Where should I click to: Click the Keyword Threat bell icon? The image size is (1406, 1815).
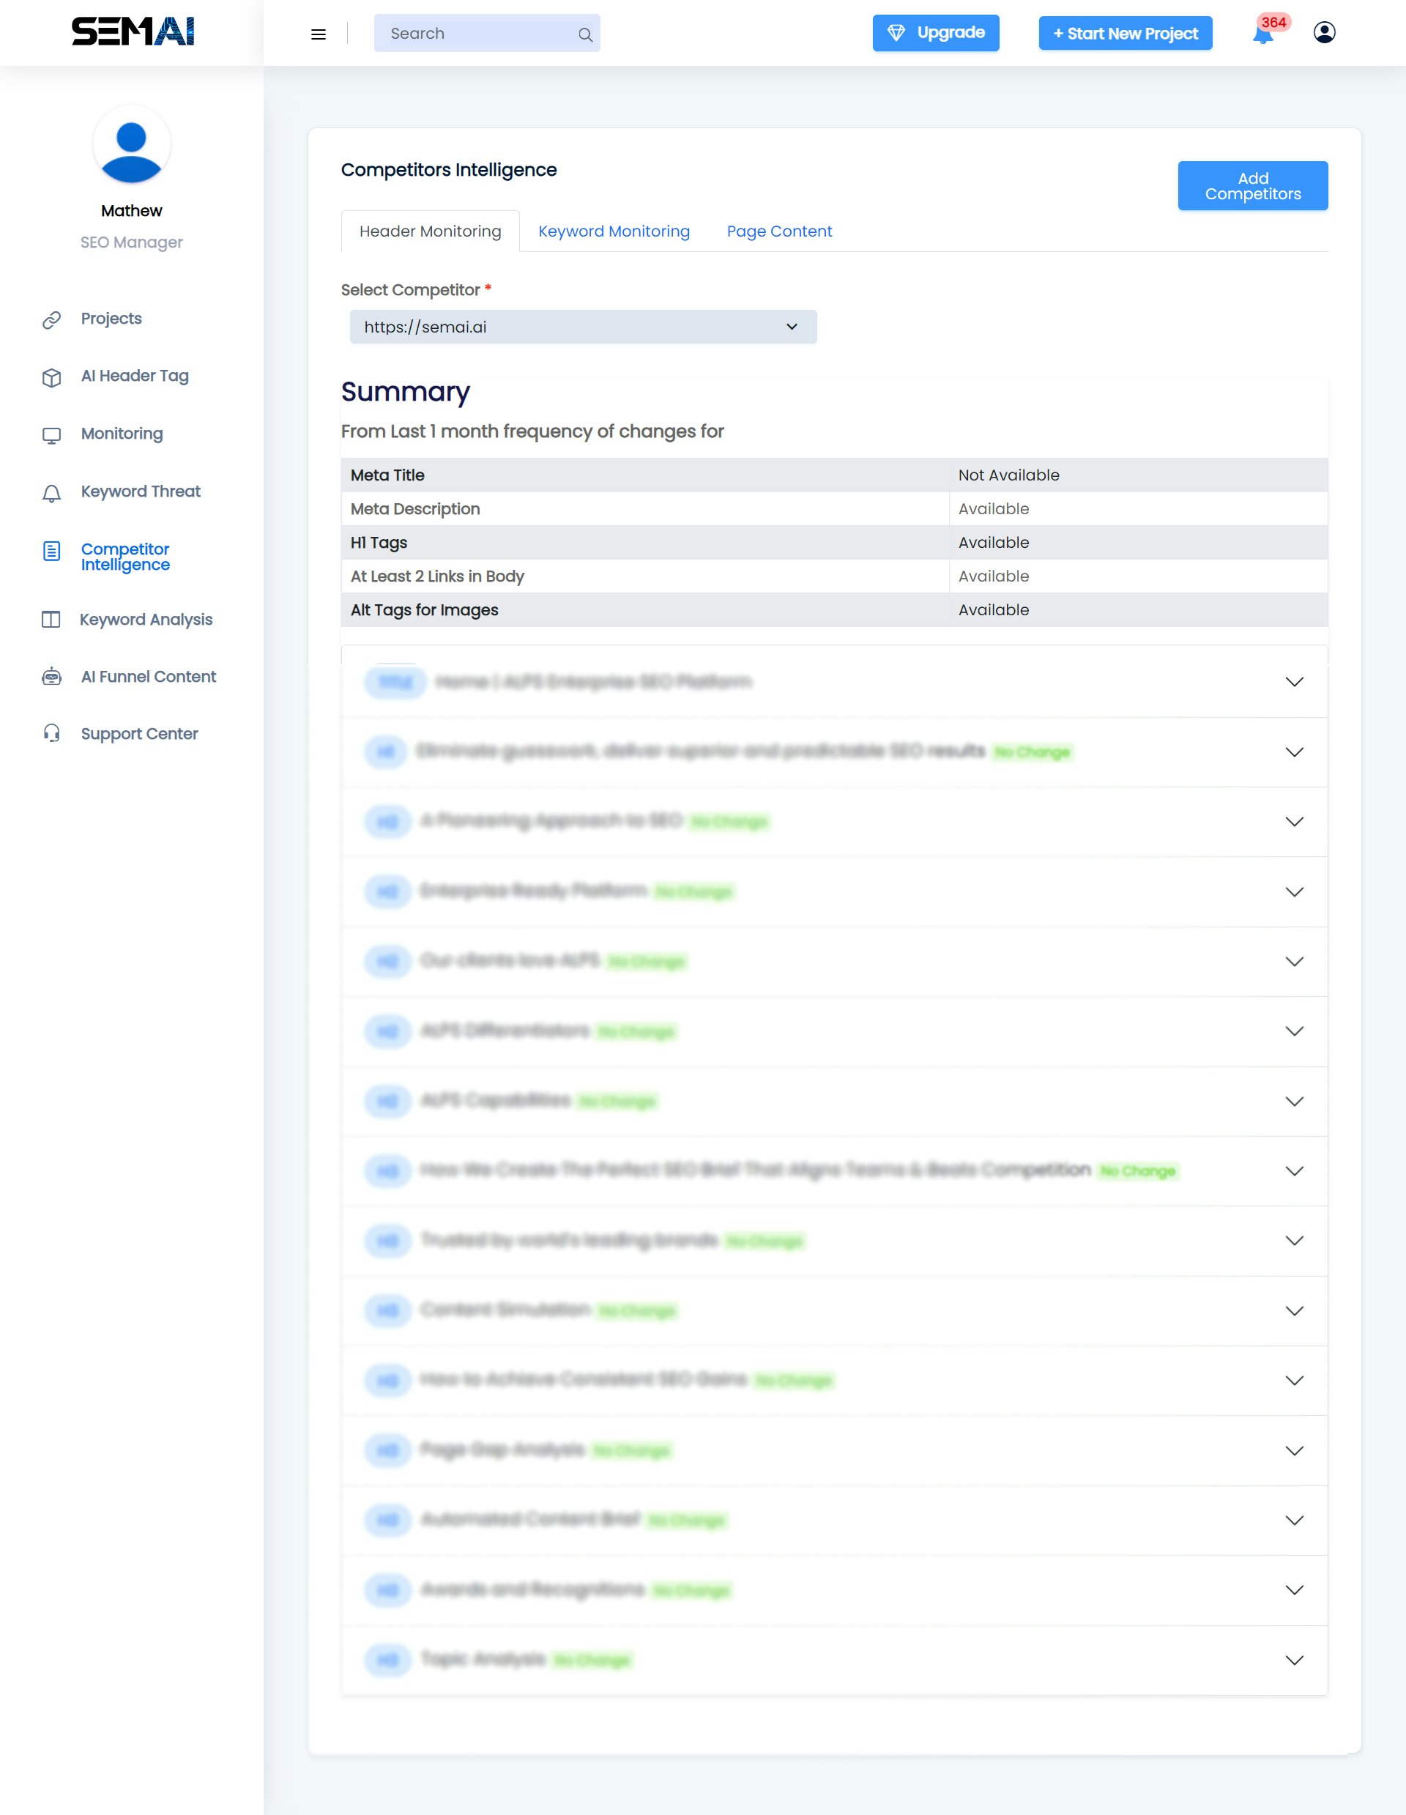pyautogui.click(x=51, y=493)
